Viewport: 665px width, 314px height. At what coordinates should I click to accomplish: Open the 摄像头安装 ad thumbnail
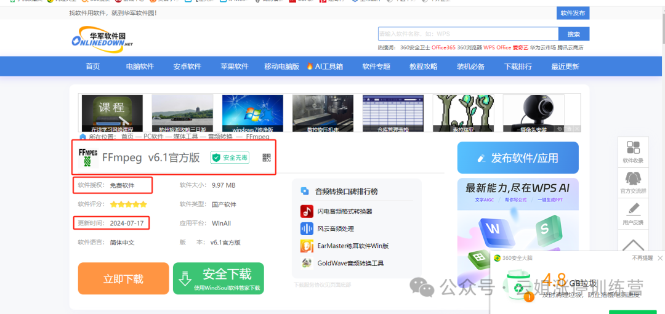pos(533,113)
